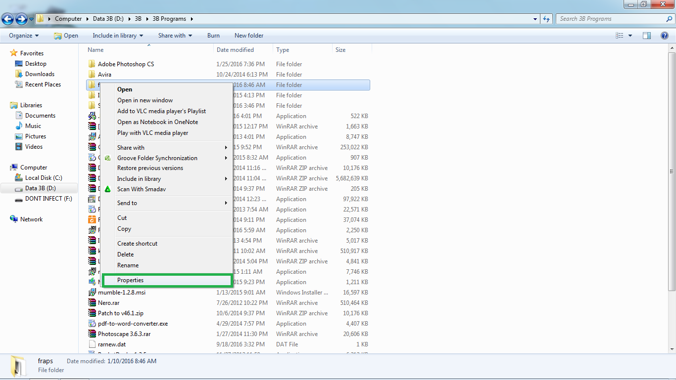Click the fraps folder thumbnail in details pane
Viewport: 676px width, 380px height.
coord(19,366)
